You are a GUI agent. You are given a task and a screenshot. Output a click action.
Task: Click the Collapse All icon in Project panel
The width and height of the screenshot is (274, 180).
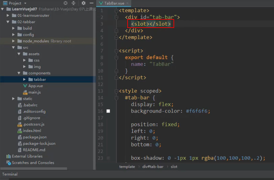click(x=73, y=3)
